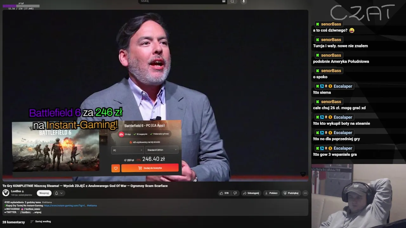Click the CZAT header
The width and height of the screenshot is (406, 228).
[362, 13]
